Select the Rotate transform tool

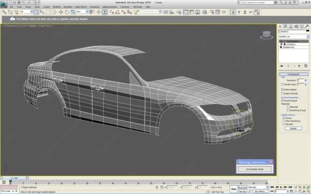click(x=67, y=12)
